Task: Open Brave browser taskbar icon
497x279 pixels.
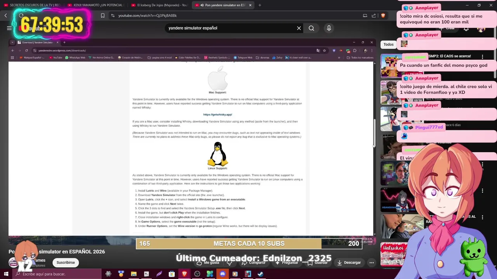Action: point(184,274)
